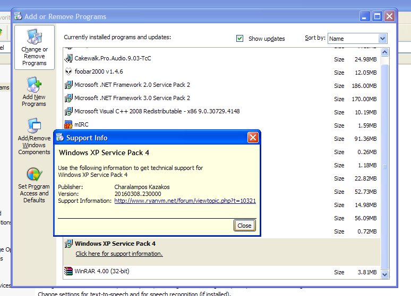The image size is (411, 296).
Task: Select Microsoft .NET Framework 3.0 Service Pack 2
Action: click(x=132, y=98)
